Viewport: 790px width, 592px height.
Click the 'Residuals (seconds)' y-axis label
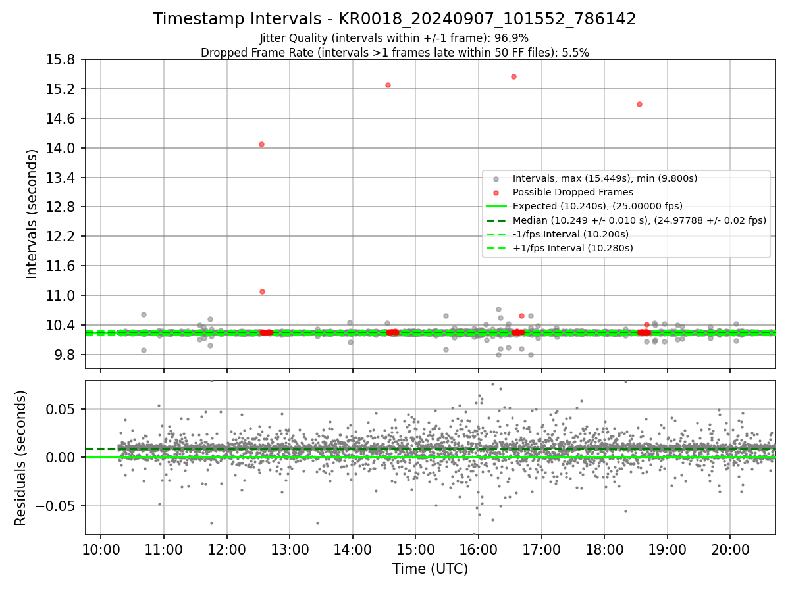21,458
